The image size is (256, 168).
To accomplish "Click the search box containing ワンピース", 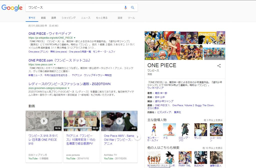I will coord(75,7).
